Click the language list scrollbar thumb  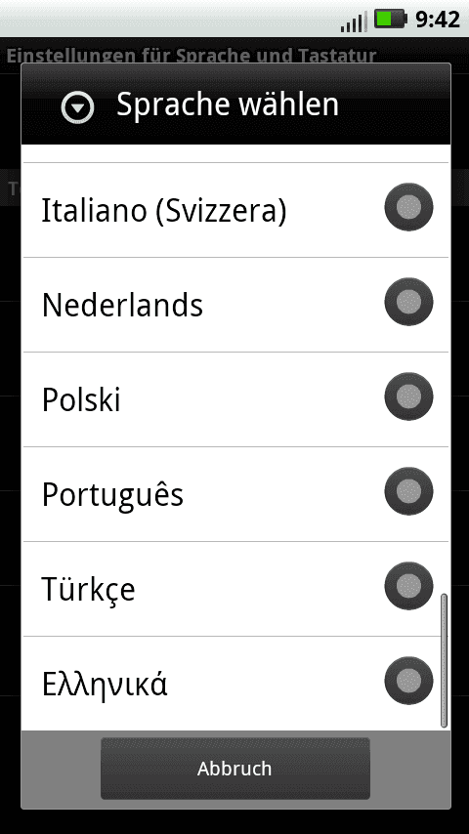tap(444, 660)
